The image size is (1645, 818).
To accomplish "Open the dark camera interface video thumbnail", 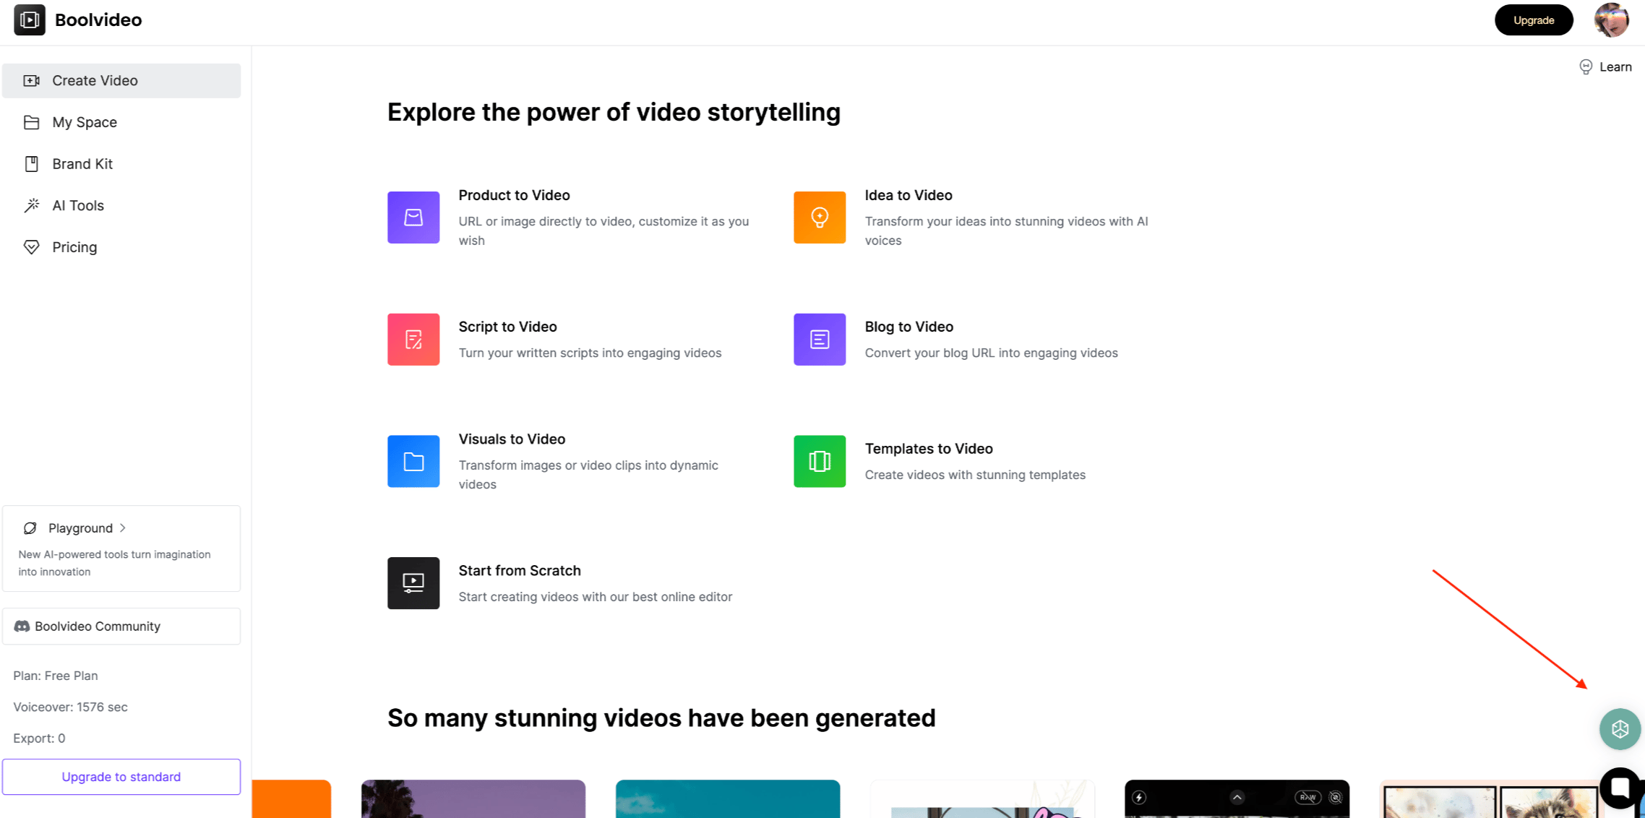I will pos(1237,799).
